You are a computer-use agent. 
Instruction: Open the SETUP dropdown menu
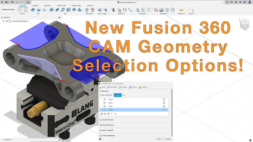coord(22,14)
